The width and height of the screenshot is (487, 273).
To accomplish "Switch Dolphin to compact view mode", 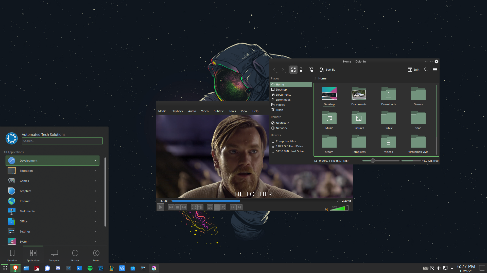I will click(x=302, y=70).
